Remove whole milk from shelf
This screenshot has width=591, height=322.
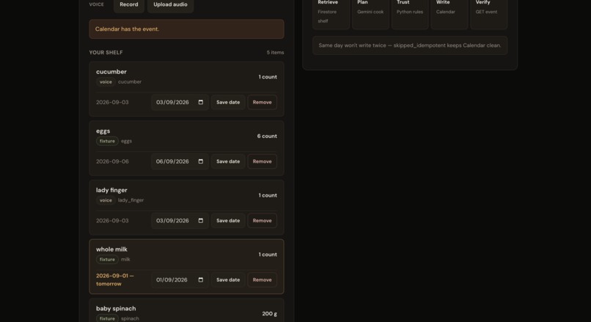[262, 279]
